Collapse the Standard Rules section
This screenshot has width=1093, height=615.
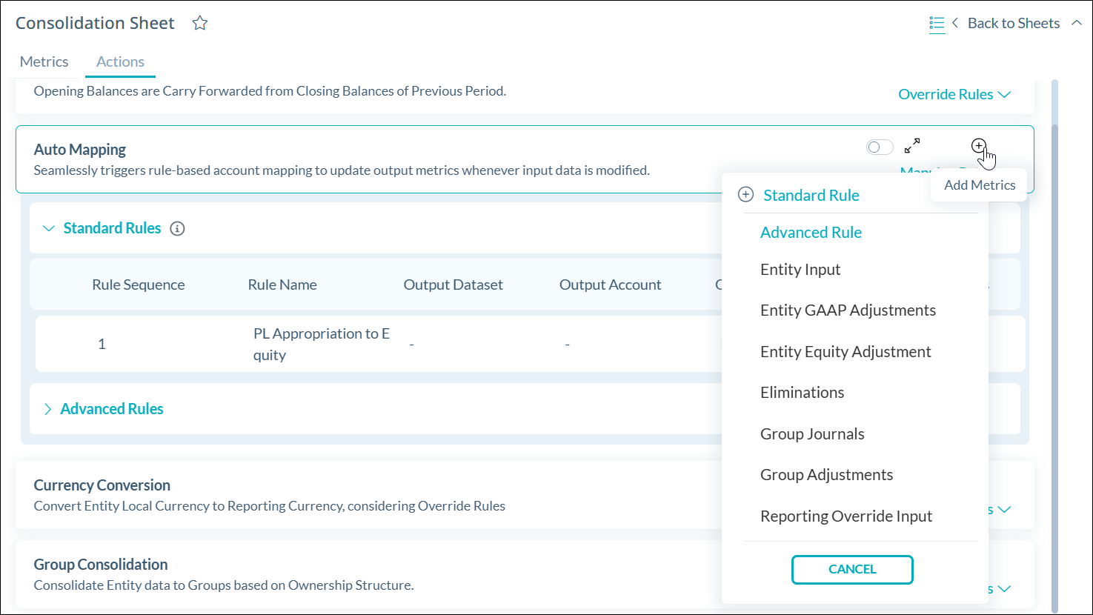click(49, 228)
